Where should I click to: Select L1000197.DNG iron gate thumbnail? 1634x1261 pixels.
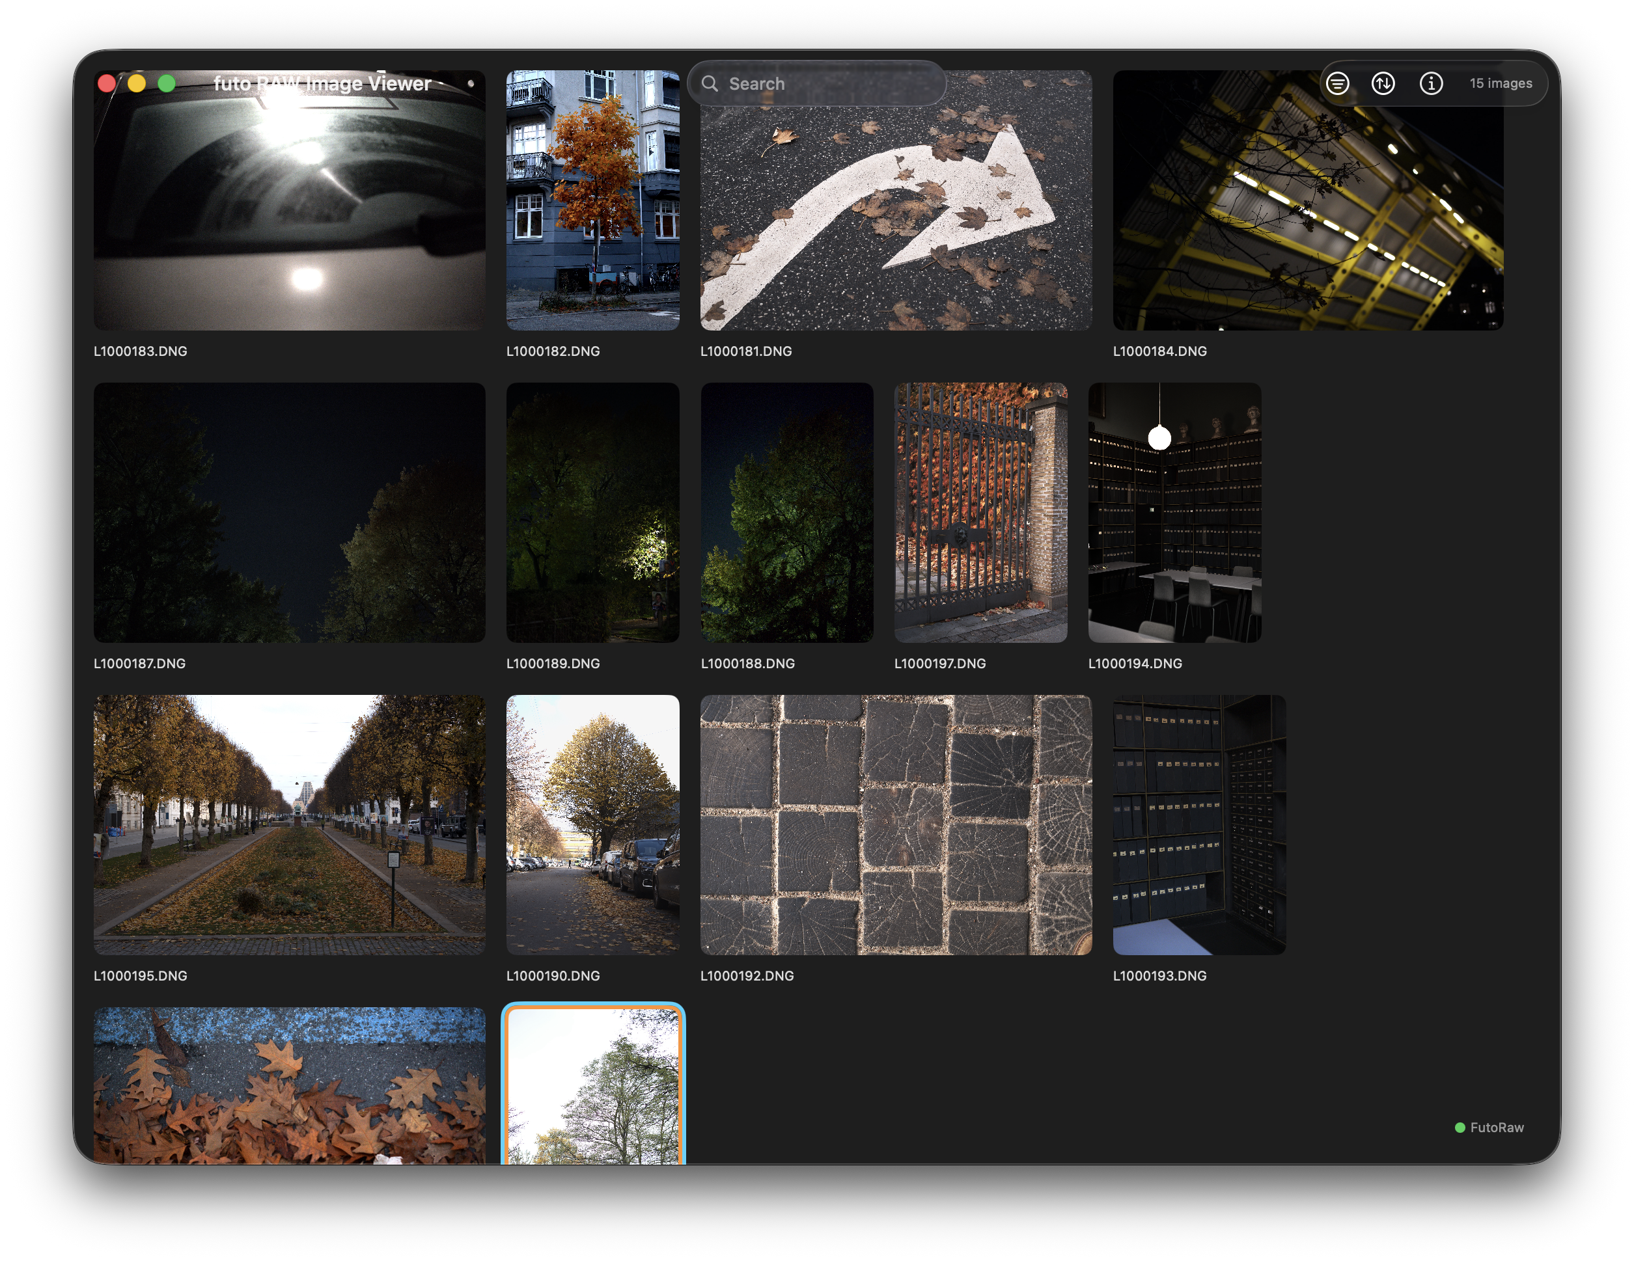(980, 512)
